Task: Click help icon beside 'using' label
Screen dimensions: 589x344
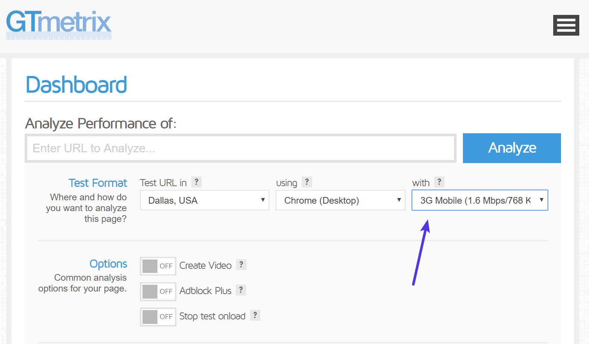Action: click(x=307, y=182)
